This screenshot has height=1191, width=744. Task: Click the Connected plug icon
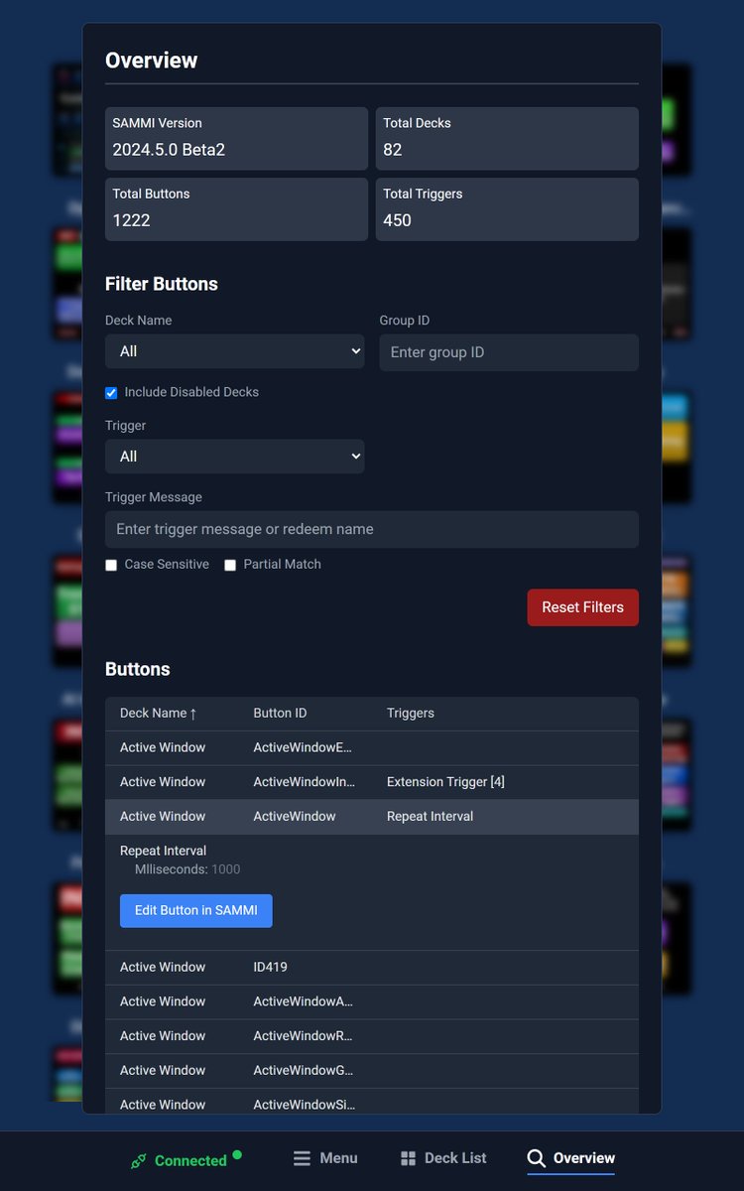tap(139, 1160)
